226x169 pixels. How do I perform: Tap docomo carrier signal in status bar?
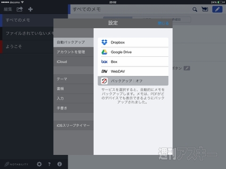click(x=12, y=2)
